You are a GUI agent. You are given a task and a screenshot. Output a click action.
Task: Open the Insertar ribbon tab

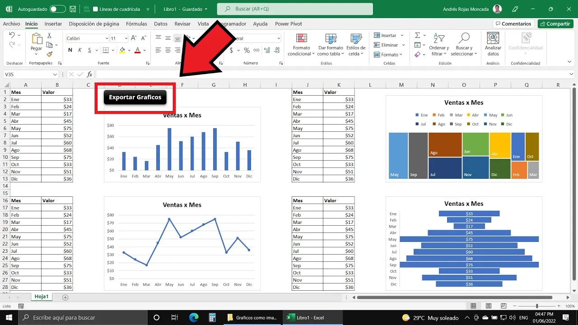click(x=53, y=24)
